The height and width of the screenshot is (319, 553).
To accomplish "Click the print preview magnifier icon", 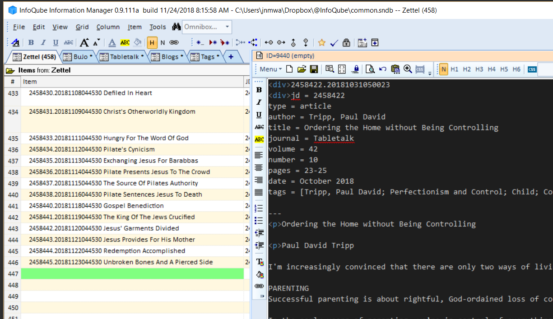I will [370, 69].
